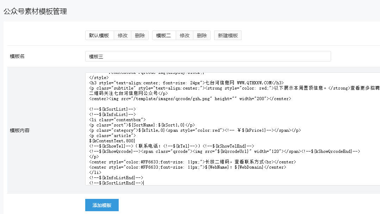Image resolution: width=380 pixels, height=214 pixels.
Task: Open the 模板二 template
Action: [164, 35]
